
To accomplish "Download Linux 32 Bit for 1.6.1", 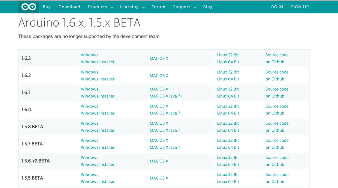I will pos(228,89).
